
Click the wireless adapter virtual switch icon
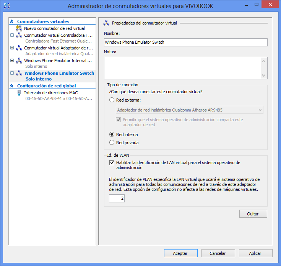tap(19, 48)
